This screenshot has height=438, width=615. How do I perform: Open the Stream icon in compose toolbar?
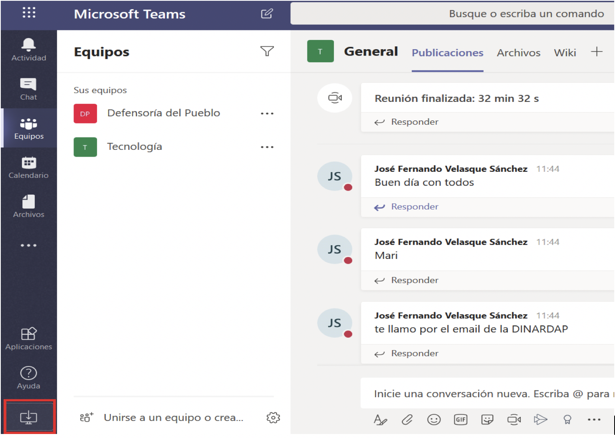[x=540, y=420]
